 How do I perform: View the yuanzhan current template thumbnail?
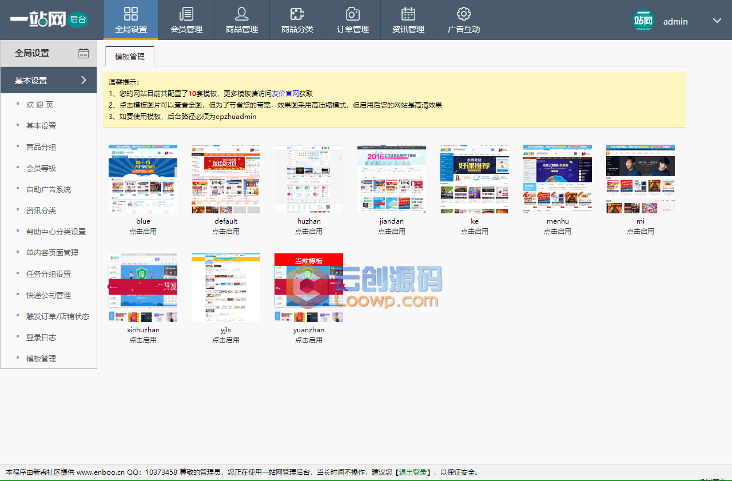[309, 288]
